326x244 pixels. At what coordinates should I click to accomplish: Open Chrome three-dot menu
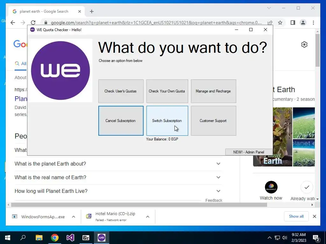click(313, 23)
